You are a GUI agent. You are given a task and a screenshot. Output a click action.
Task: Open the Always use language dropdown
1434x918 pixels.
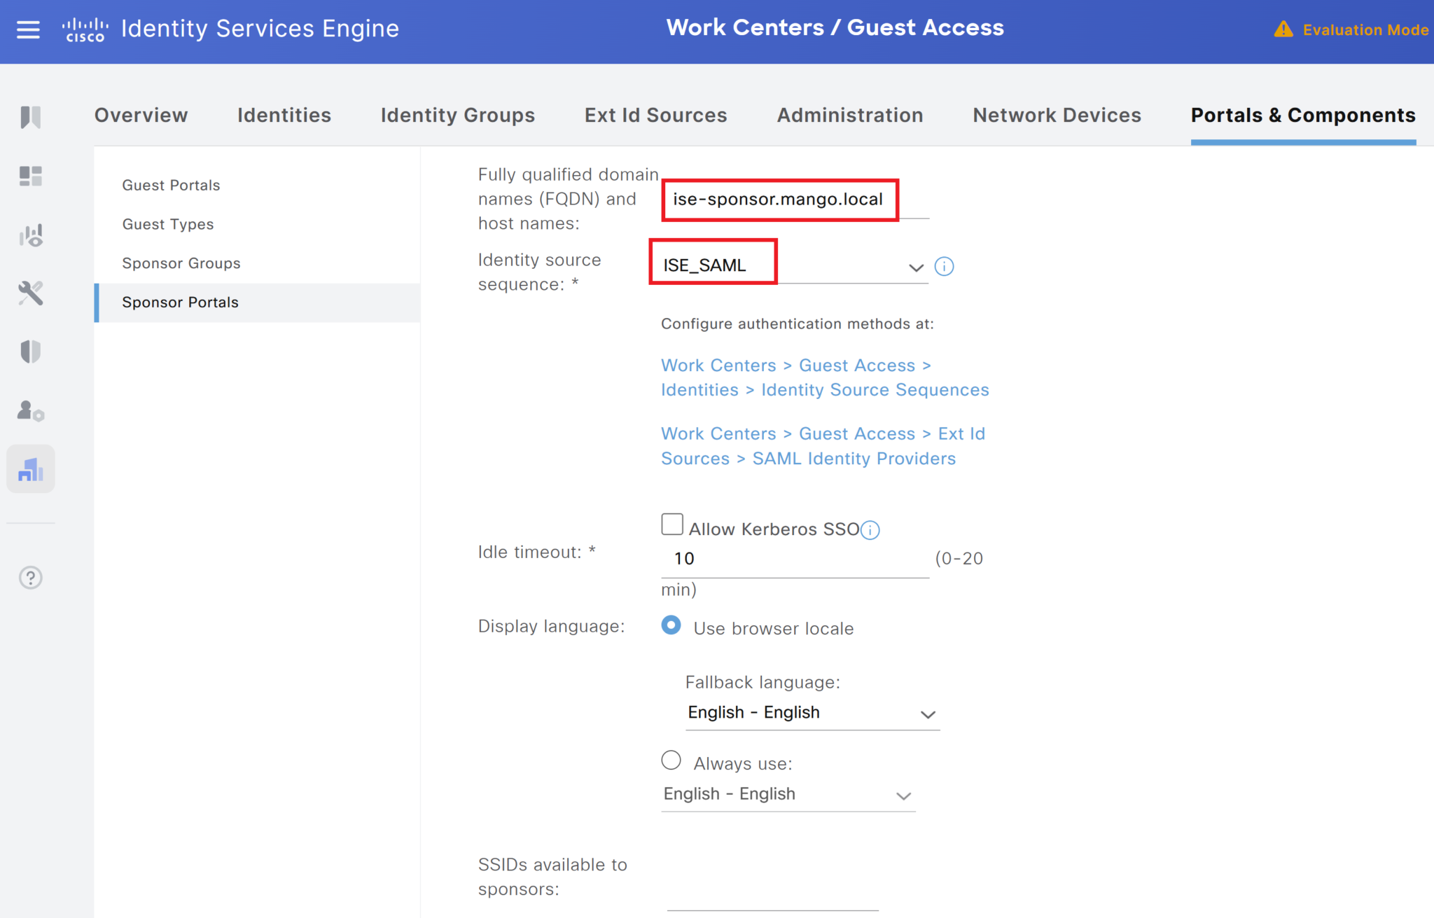point(903,795)
